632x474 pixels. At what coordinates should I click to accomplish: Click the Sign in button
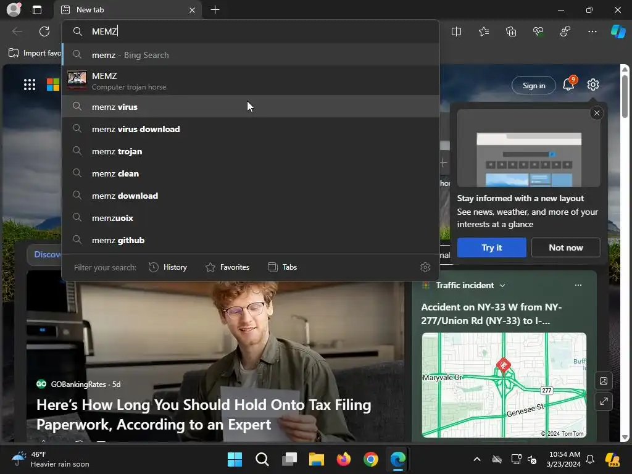tap(534, 85)
